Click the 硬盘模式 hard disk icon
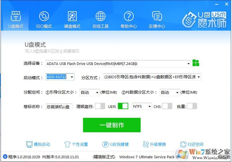 72,16
